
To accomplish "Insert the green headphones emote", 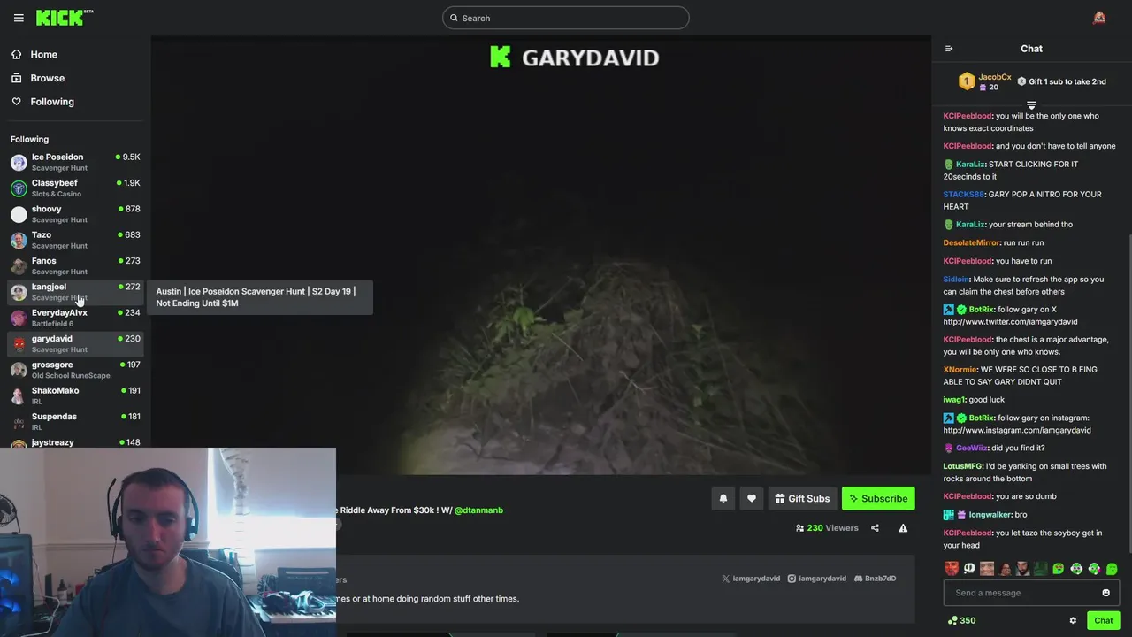I will [1076, 569].
